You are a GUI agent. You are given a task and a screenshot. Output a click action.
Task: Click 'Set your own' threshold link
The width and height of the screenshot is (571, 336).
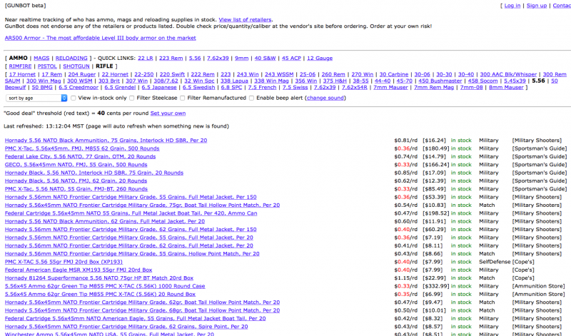coord(168,113)
